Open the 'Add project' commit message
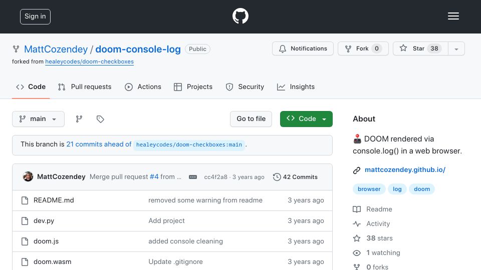481x270 pixels. pyautogui.click(x=166, y=220)
